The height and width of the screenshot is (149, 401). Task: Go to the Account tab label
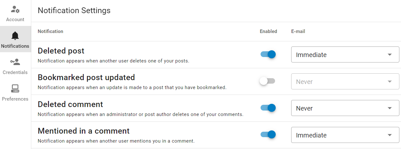click(x=15, y=20)
